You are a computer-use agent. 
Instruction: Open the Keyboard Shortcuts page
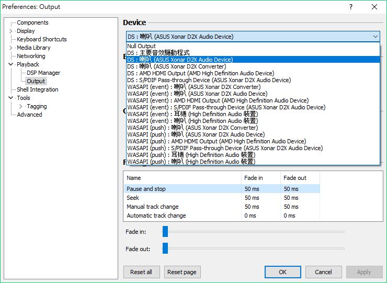41,39
